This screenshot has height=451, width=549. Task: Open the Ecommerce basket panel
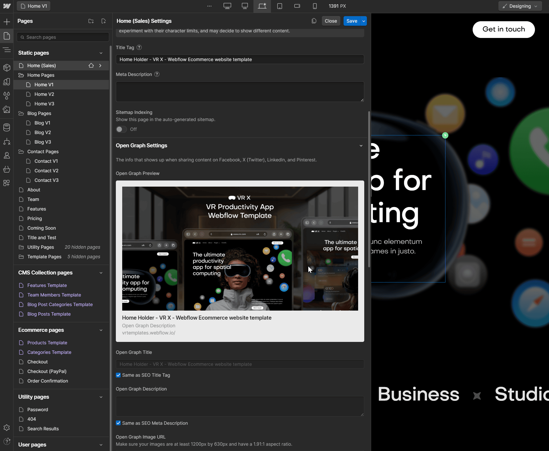coord(7,169)
